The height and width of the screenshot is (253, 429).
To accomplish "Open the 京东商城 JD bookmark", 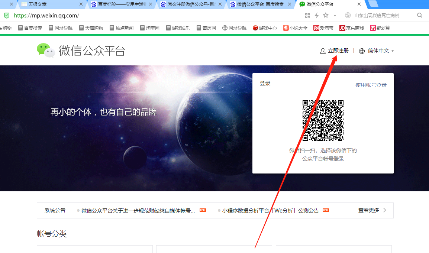I will pyautogui.click(x=352, y=28).
